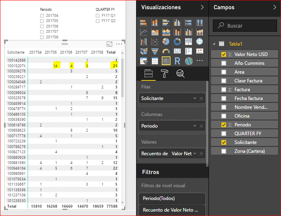The image size is (281, 216).
Task: Toggle focus mode on the matrix visual
Action: coord(109,44)
